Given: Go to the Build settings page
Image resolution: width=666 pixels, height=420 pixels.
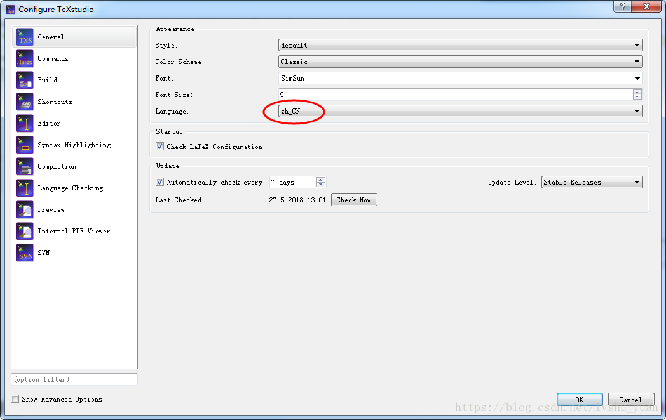Looking at the screenshot, I should tap(48, 80).
